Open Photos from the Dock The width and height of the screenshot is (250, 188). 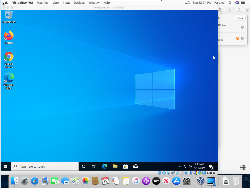(85, 181)
